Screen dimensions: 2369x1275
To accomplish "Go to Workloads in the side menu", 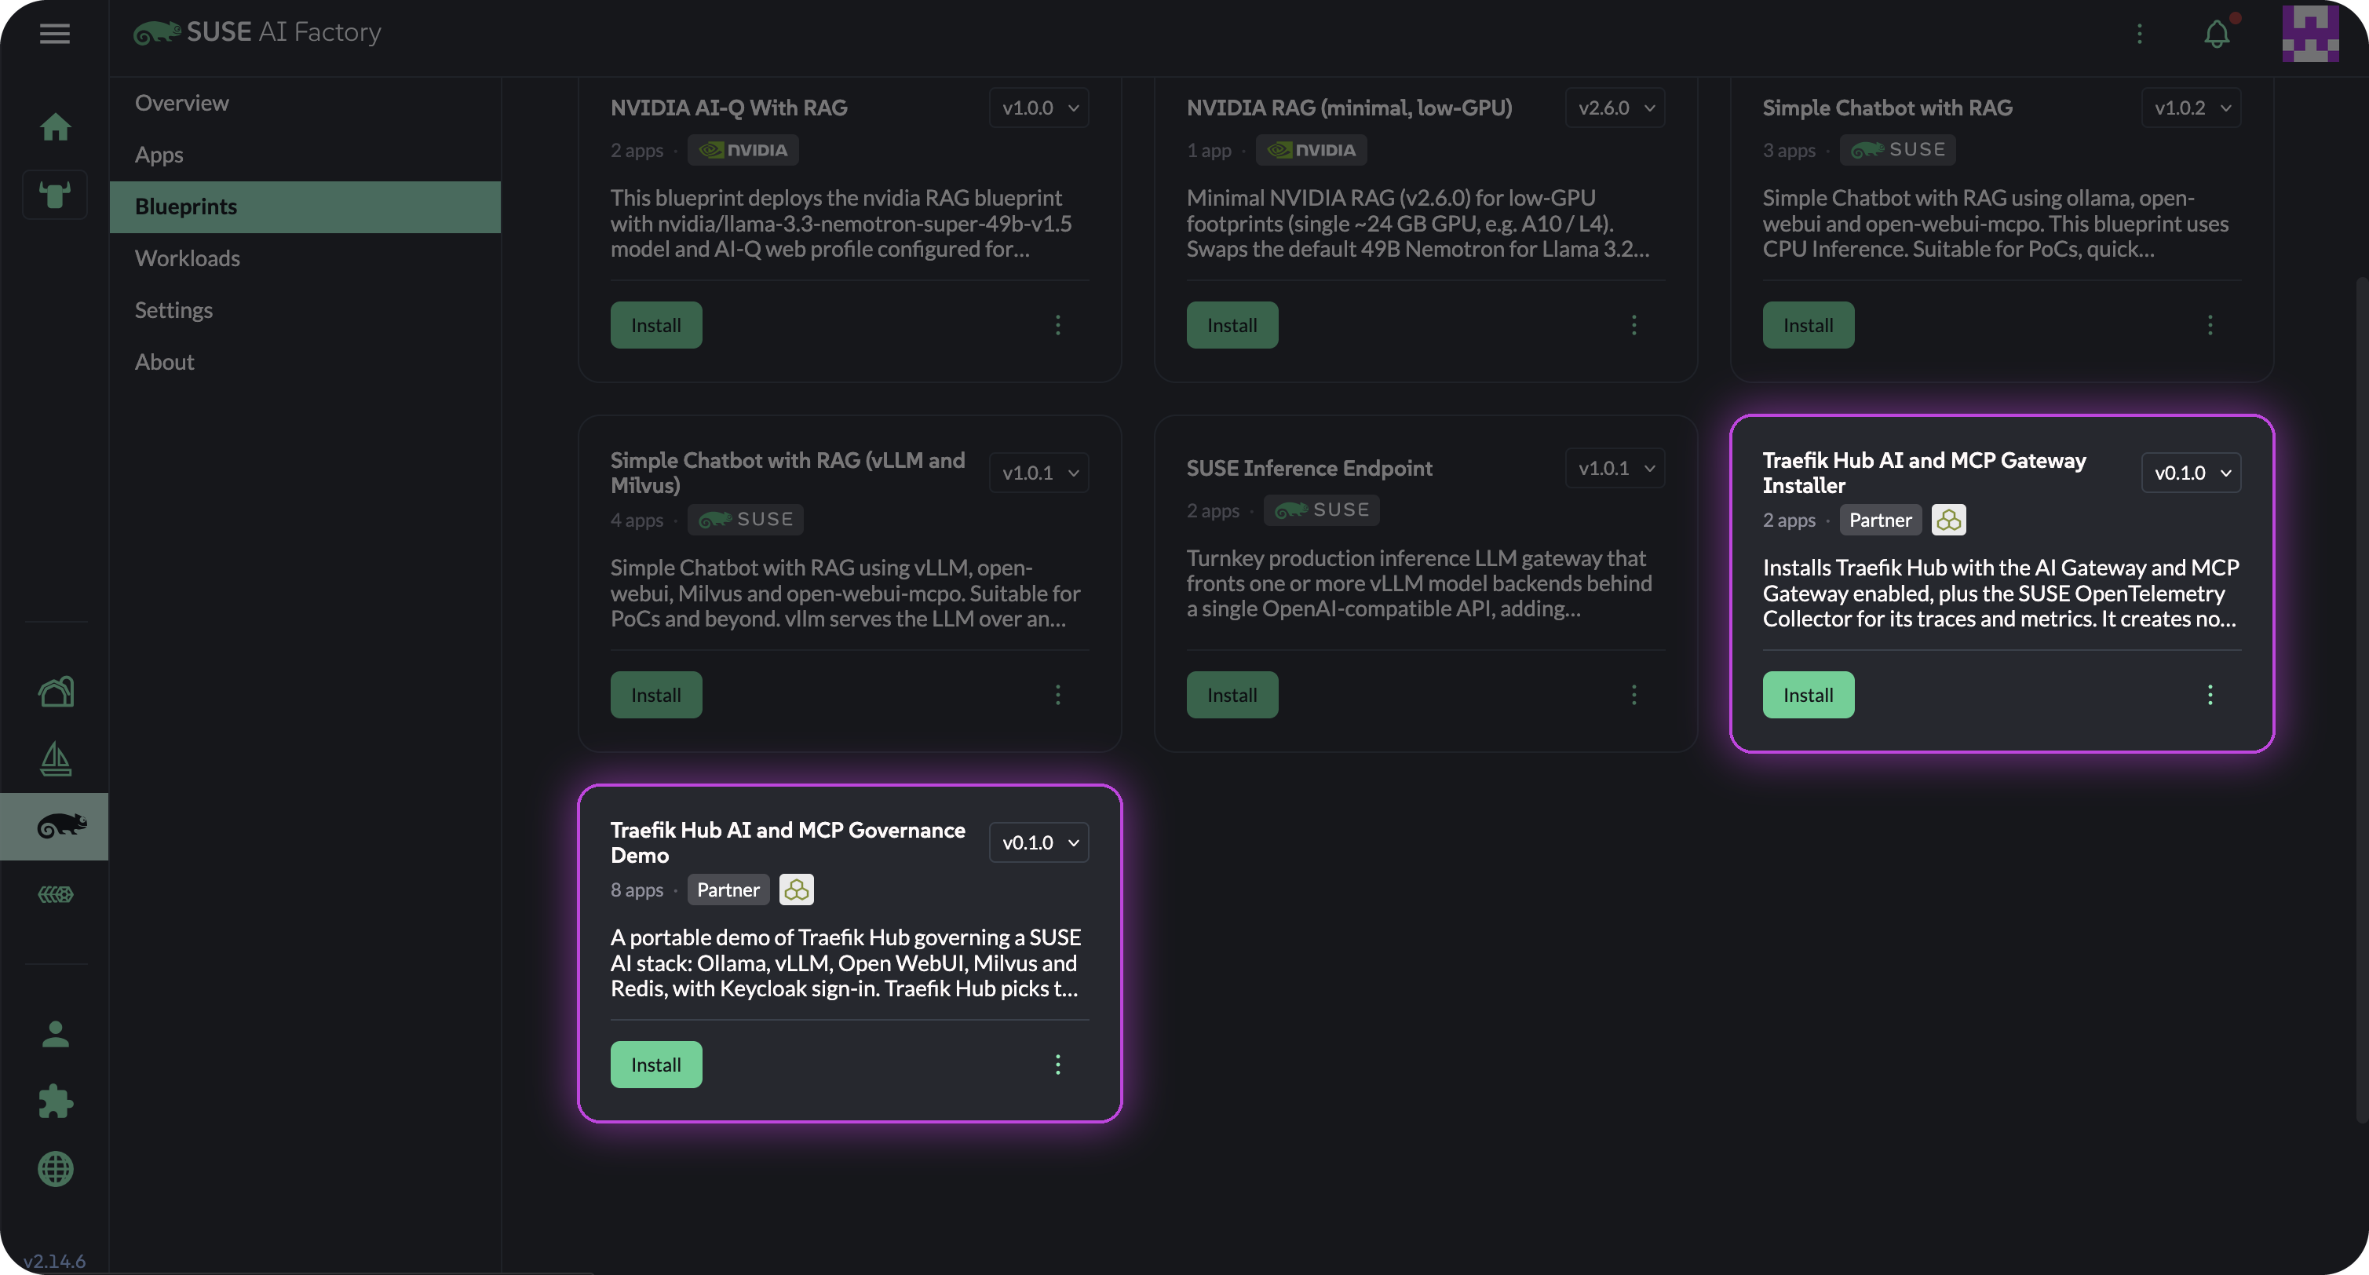I will 305,258.
